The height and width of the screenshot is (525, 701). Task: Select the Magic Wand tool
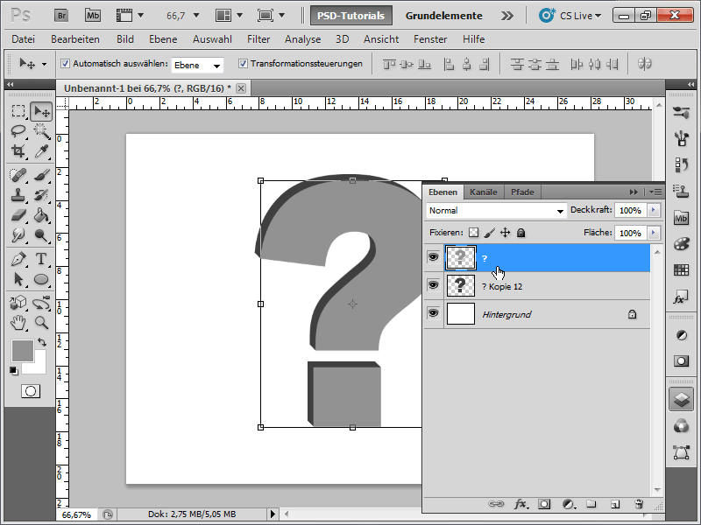coord(41,131)
